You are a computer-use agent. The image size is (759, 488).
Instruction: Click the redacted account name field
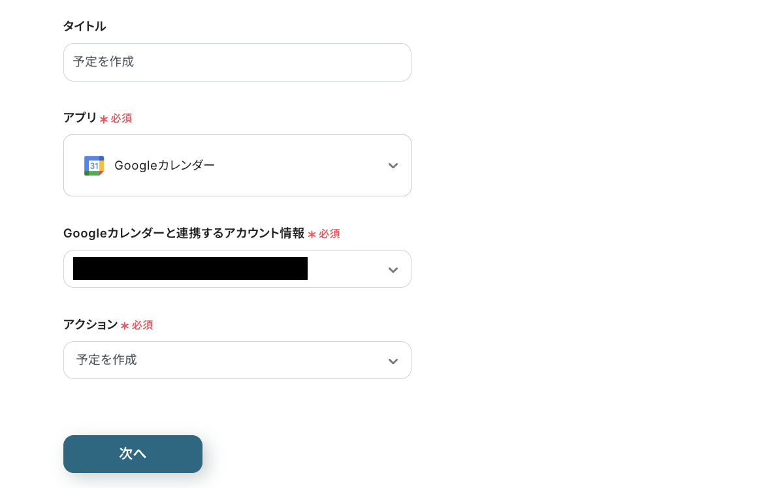pyautogui.click(x=189, y=269)
